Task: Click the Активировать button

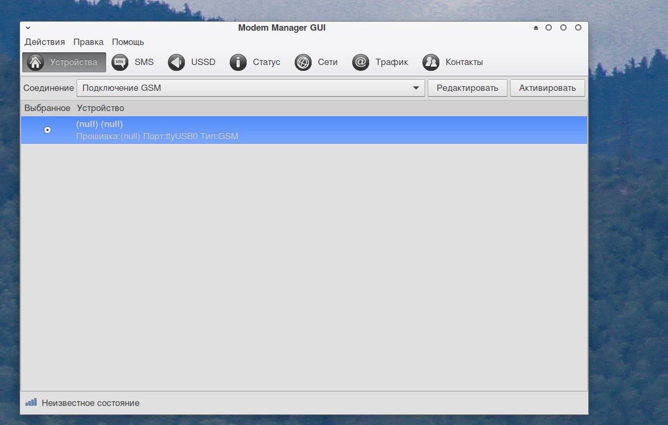Action: point(547,88)
